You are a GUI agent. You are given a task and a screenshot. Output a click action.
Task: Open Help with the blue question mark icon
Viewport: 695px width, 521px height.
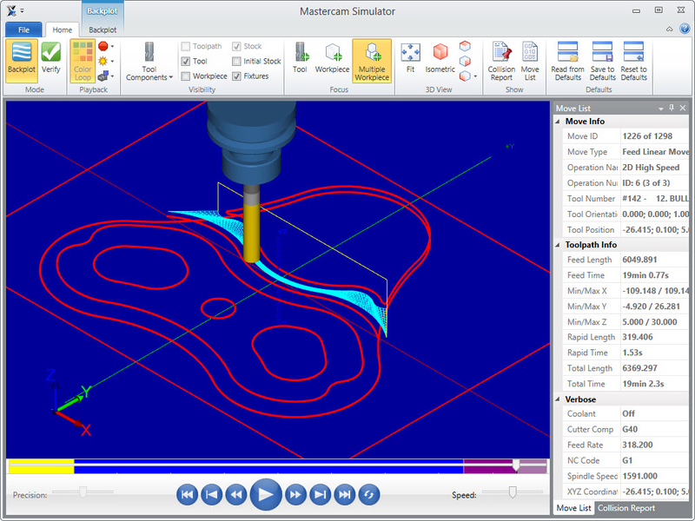coord(685,29)
